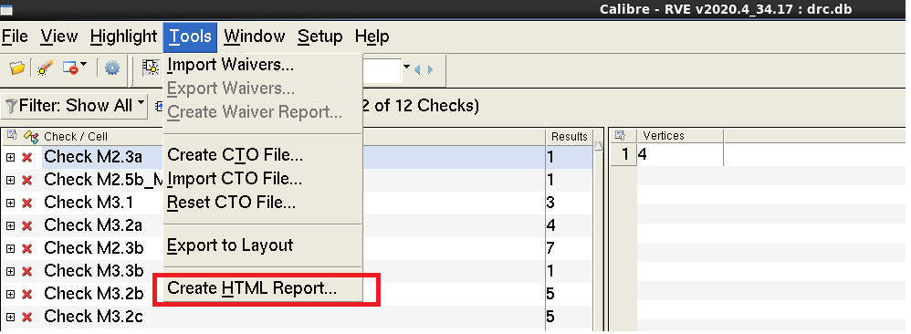Click the open database folder icon
This screenshot has height=334, width=911.
[x=16, y=68]
